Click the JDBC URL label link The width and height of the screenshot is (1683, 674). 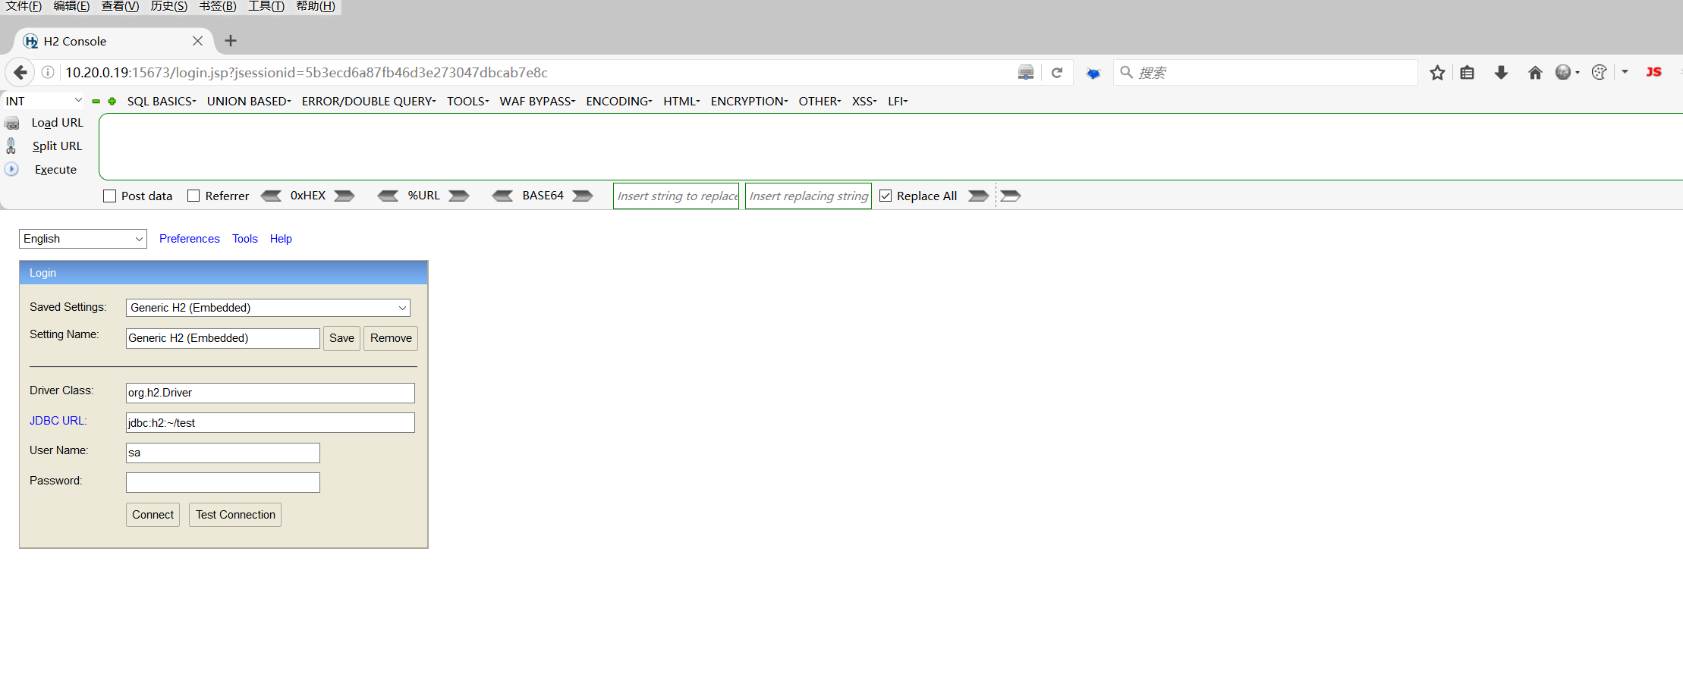(58, 421)
